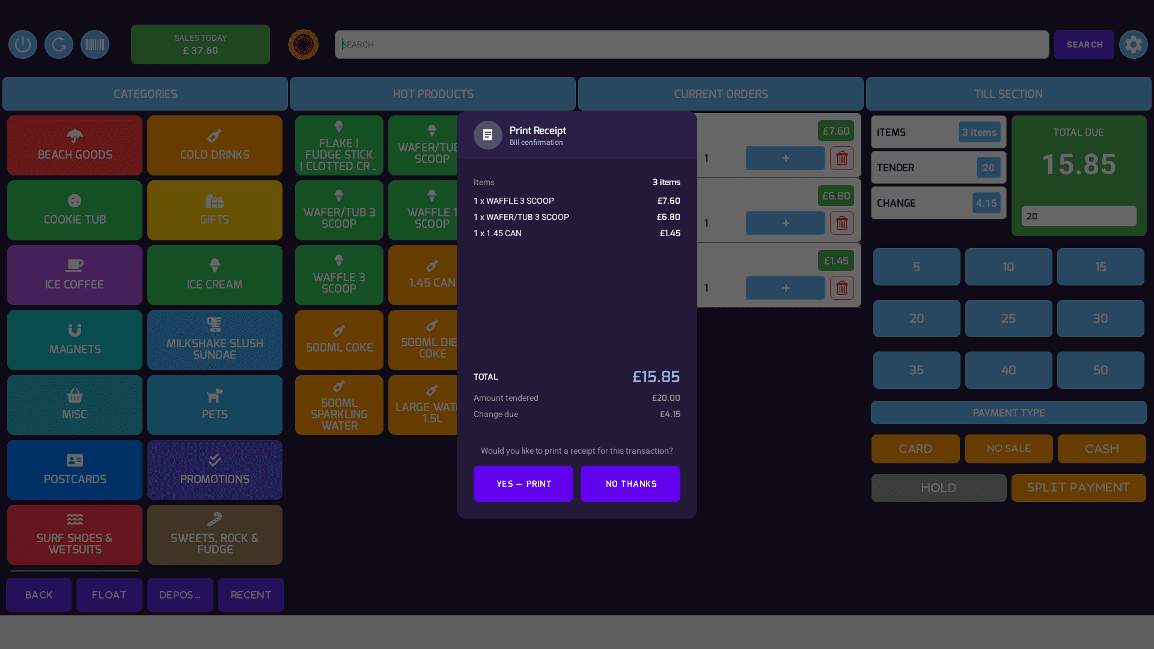Select the Cash payment type
This screenshot has width=1154, height=649.
[1101, 449]
